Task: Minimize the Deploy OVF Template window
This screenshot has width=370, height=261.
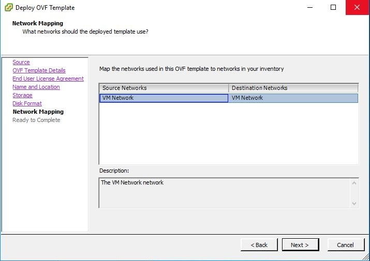Action: [310, 7]
